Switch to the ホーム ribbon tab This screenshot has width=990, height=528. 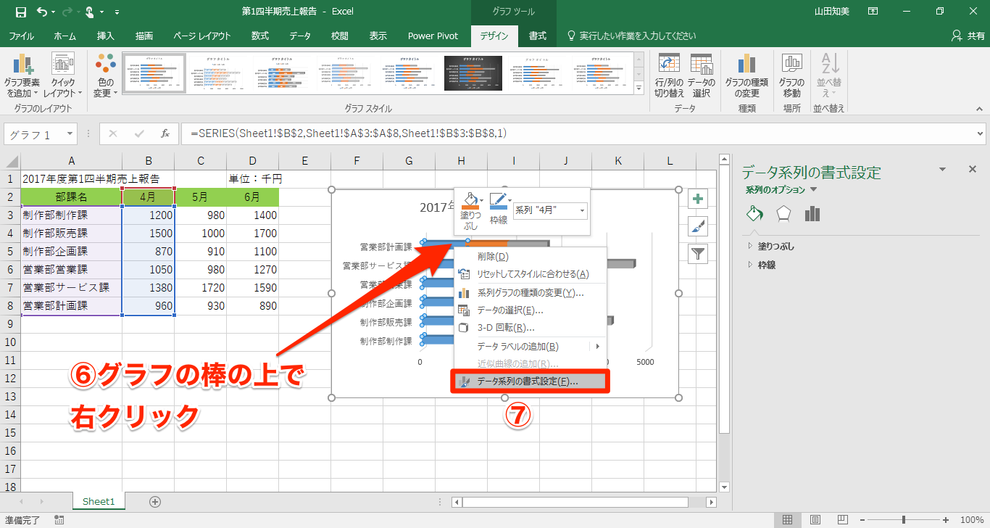pyautogui.click(x=65, y=36)
